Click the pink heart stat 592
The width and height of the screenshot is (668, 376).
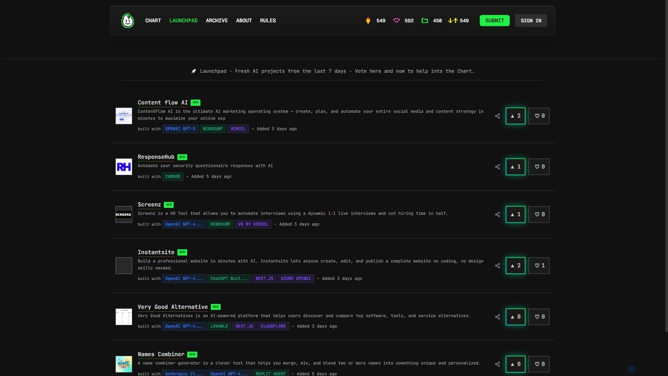tap(403, 20)
